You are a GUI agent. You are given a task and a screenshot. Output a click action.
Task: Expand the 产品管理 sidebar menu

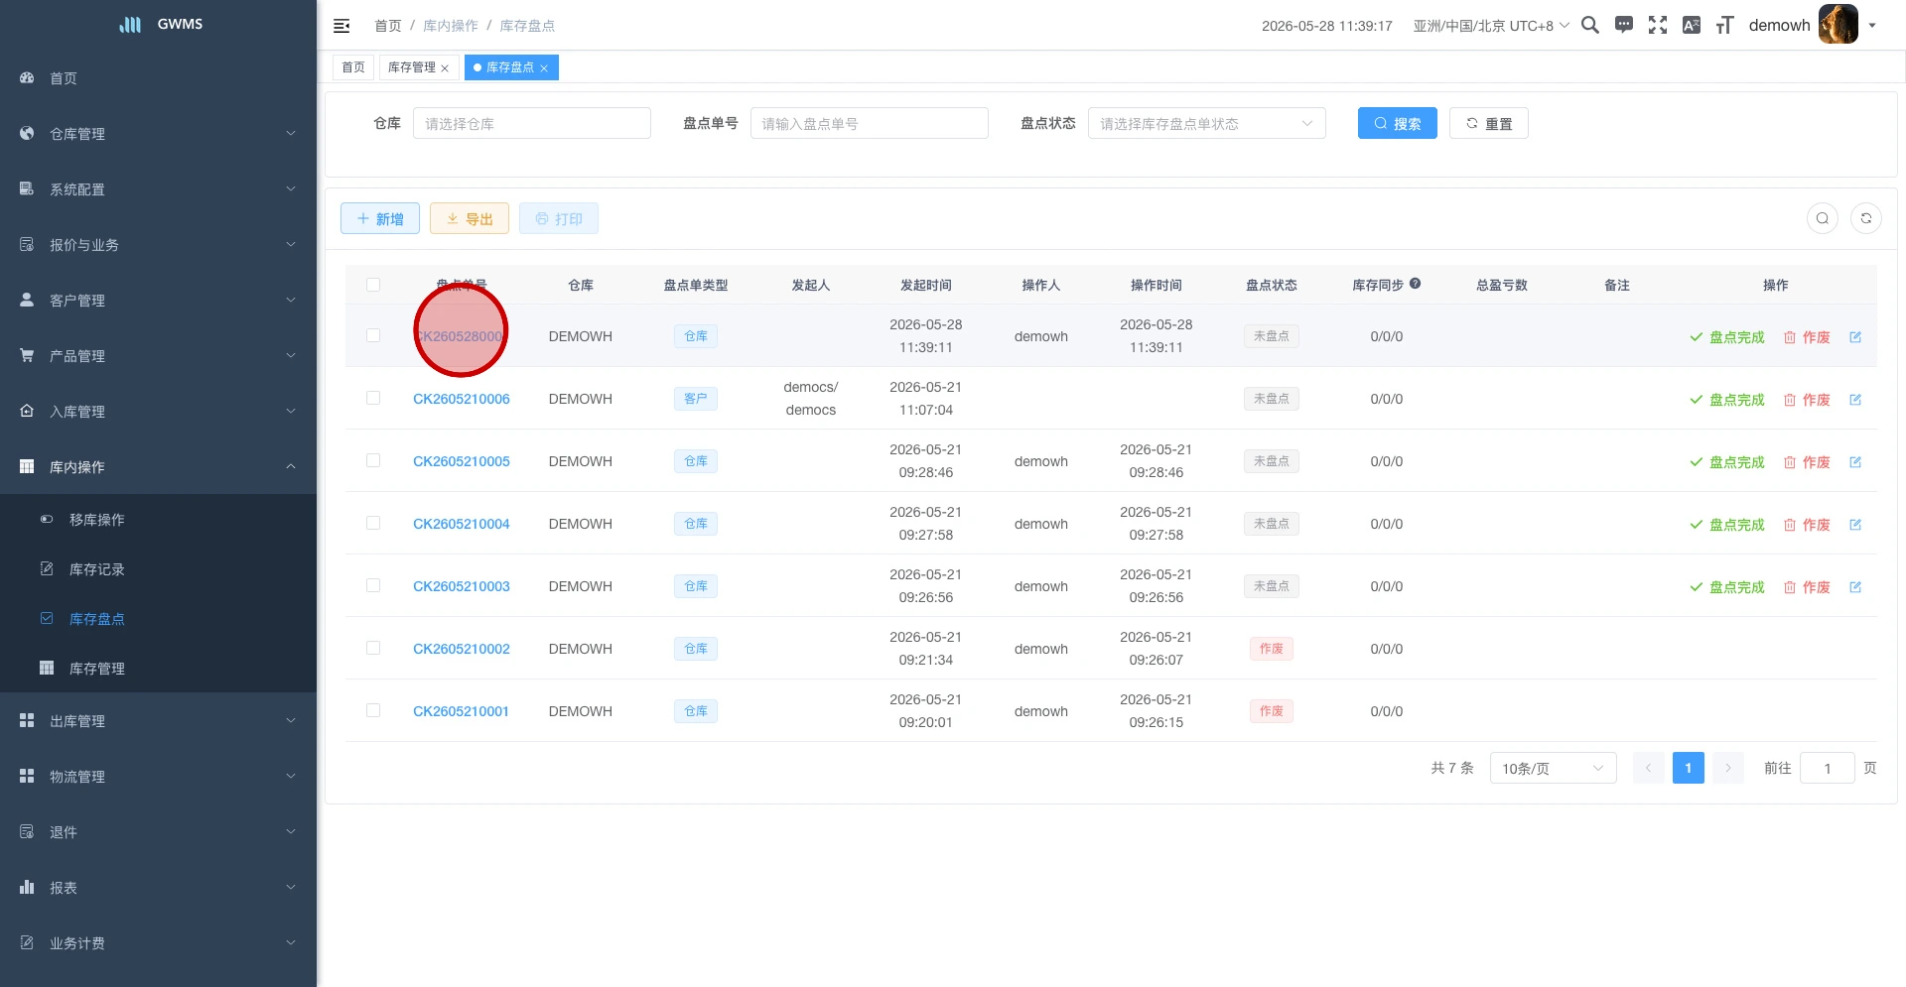[x=159, y=356]
